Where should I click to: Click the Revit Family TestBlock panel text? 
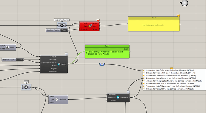click(105, 53)
